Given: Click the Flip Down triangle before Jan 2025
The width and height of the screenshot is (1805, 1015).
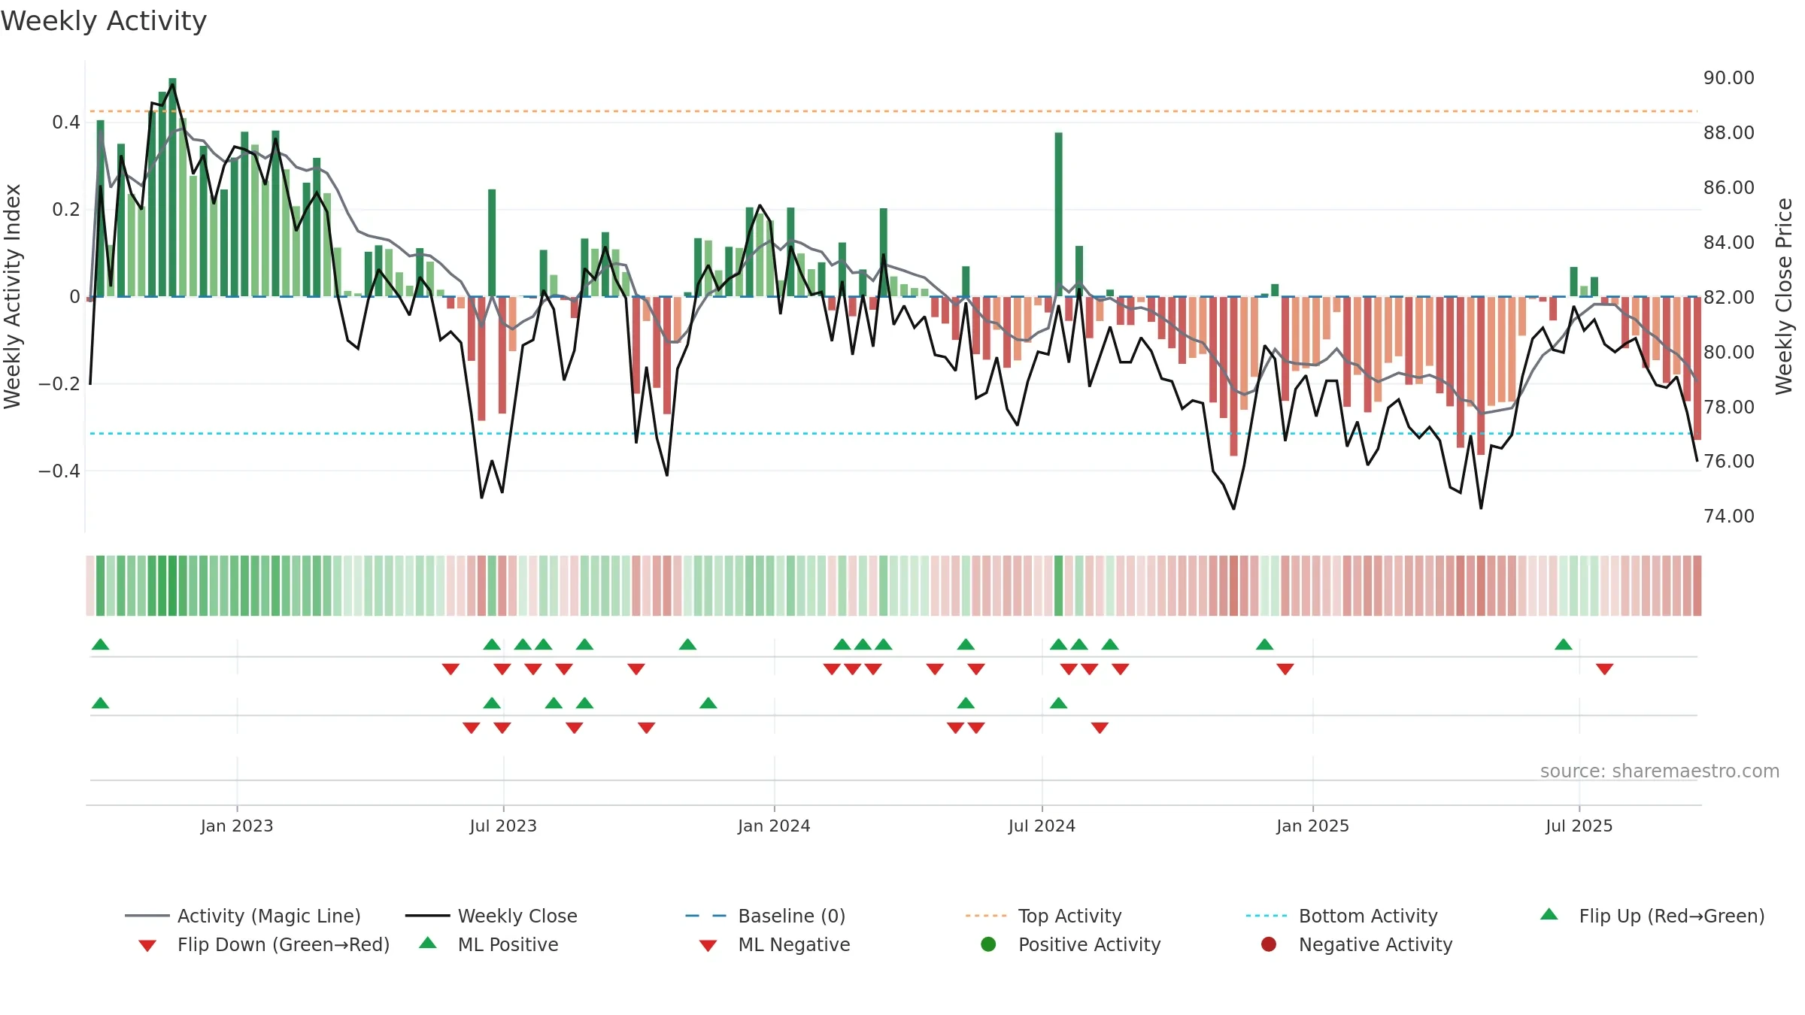Looking at the screenshot, I should [1285, 669].
